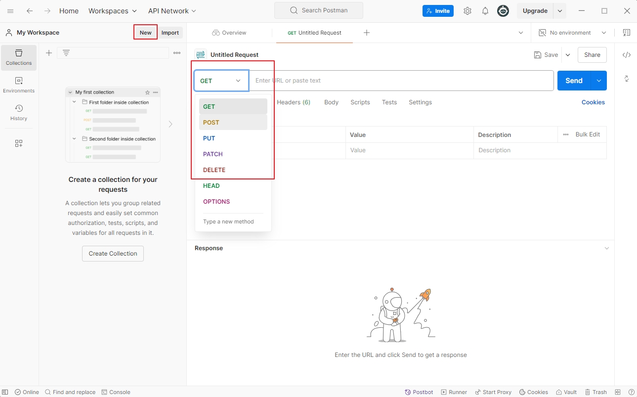
Task: Open Find and replace
Action: click(x=70, y=392)
